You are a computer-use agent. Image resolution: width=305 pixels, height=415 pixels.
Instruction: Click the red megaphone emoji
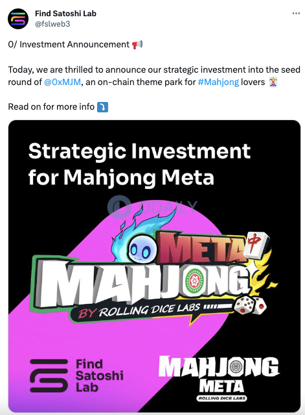click(137, 44)
